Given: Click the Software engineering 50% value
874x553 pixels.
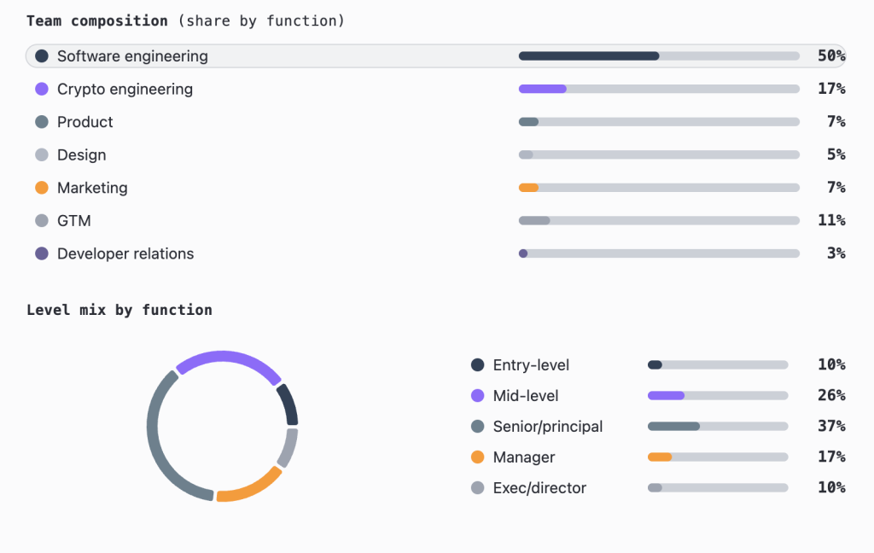Looking at the screenshot, I should [x=830, y=56].
